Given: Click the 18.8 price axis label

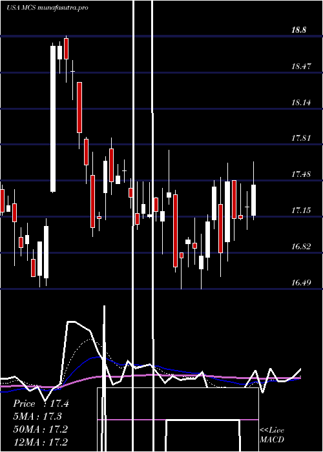Looking at the screenshot, I should pos(298,30).
